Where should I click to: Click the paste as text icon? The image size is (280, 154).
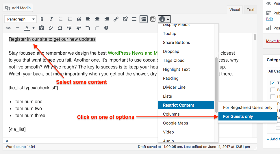tap(42, 28)
